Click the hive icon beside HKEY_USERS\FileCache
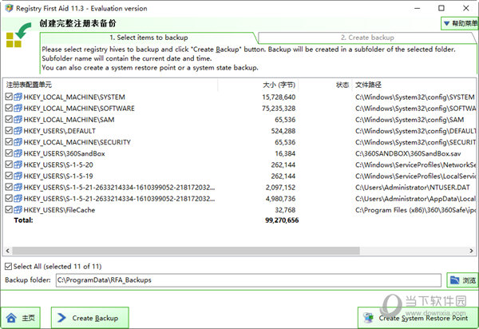Screen dimensions: 479x329 (x=18, y=210)
